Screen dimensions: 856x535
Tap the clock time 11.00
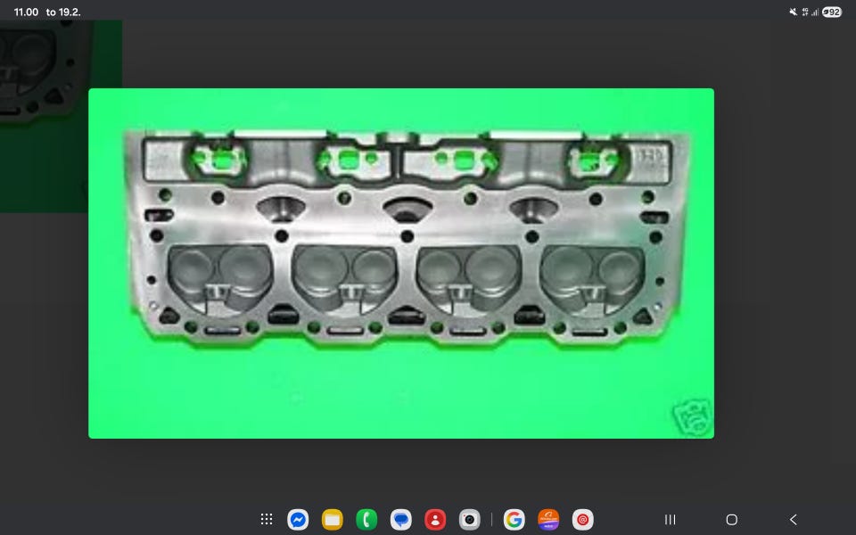(x=26, y=12)
